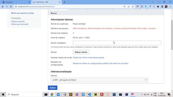This screenshot has height=97, width=173.
Task: Click the browser forward arrow
Action: [7, 6]
